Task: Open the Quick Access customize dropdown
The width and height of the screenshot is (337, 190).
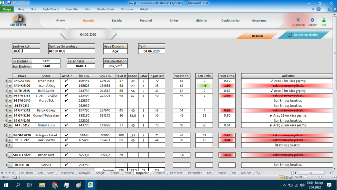Action: point(30,3)
